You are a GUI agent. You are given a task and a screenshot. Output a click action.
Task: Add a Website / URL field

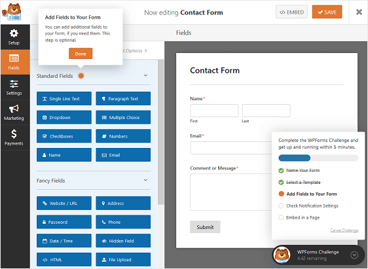64,203
